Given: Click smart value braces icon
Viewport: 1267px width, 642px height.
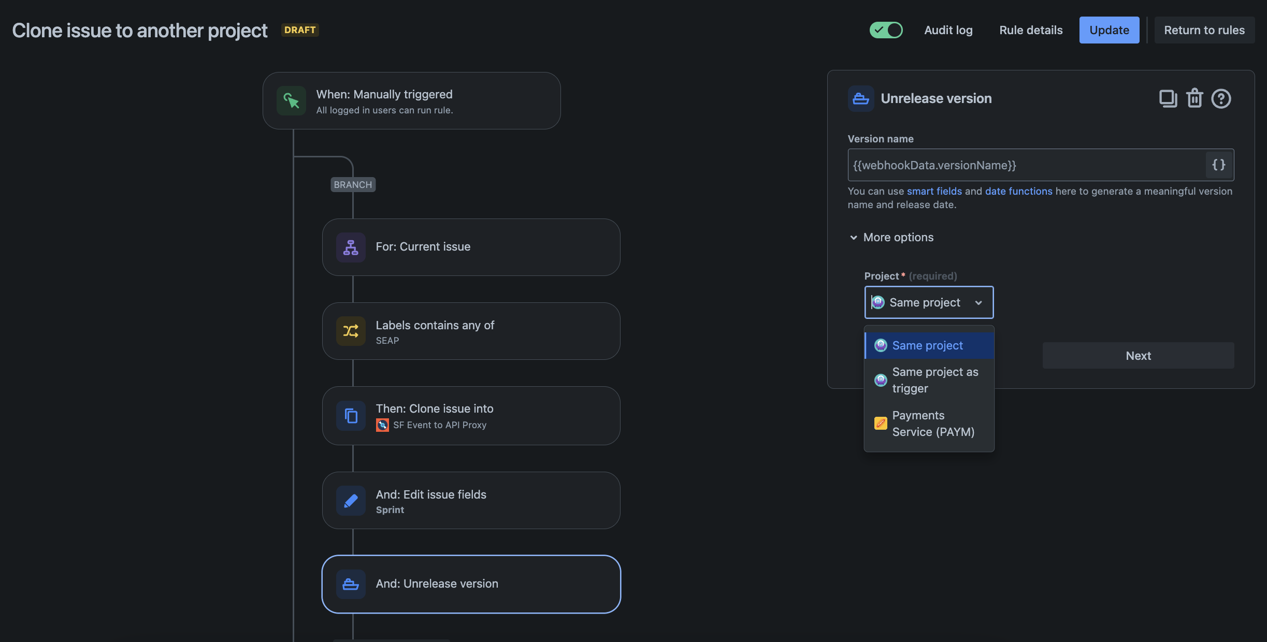Looking at the screenshot, I should tap(1219, 165).
